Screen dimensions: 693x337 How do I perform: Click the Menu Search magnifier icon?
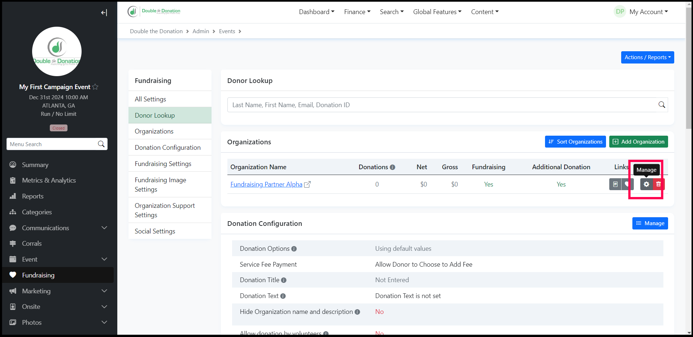pyautogui.click(x=101, y=144)
